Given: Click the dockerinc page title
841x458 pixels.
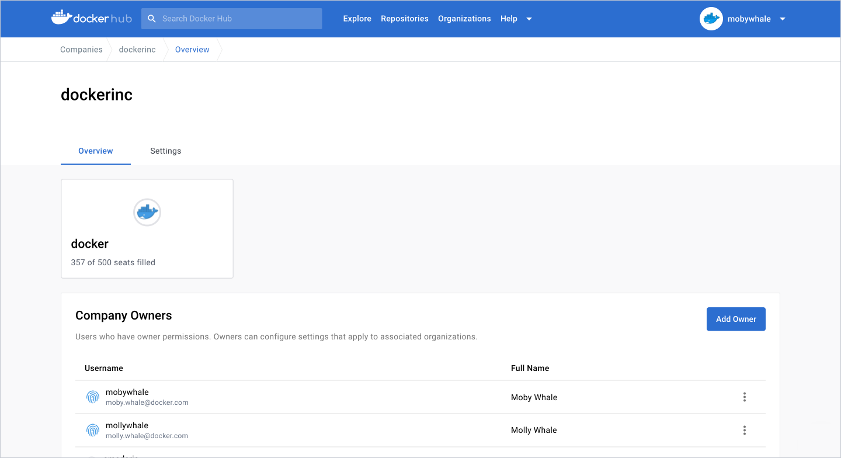Looking at the screenshot, I should [97, 95].
